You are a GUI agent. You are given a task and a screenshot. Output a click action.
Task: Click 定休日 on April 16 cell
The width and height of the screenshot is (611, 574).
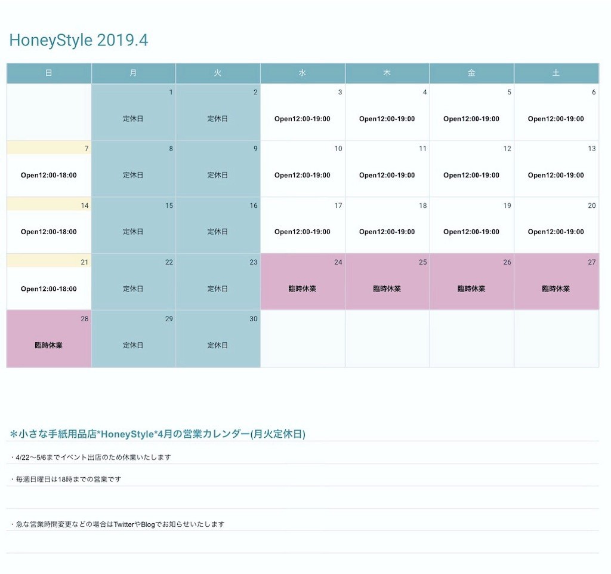[218, 232]
